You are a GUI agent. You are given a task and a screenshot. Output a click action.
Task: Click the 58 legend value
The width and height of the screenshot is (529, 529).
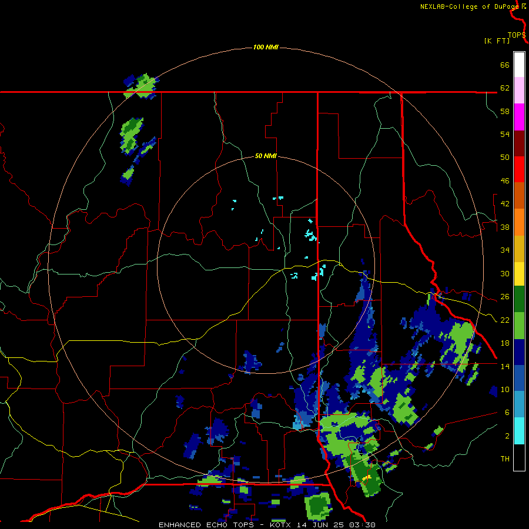505,111
